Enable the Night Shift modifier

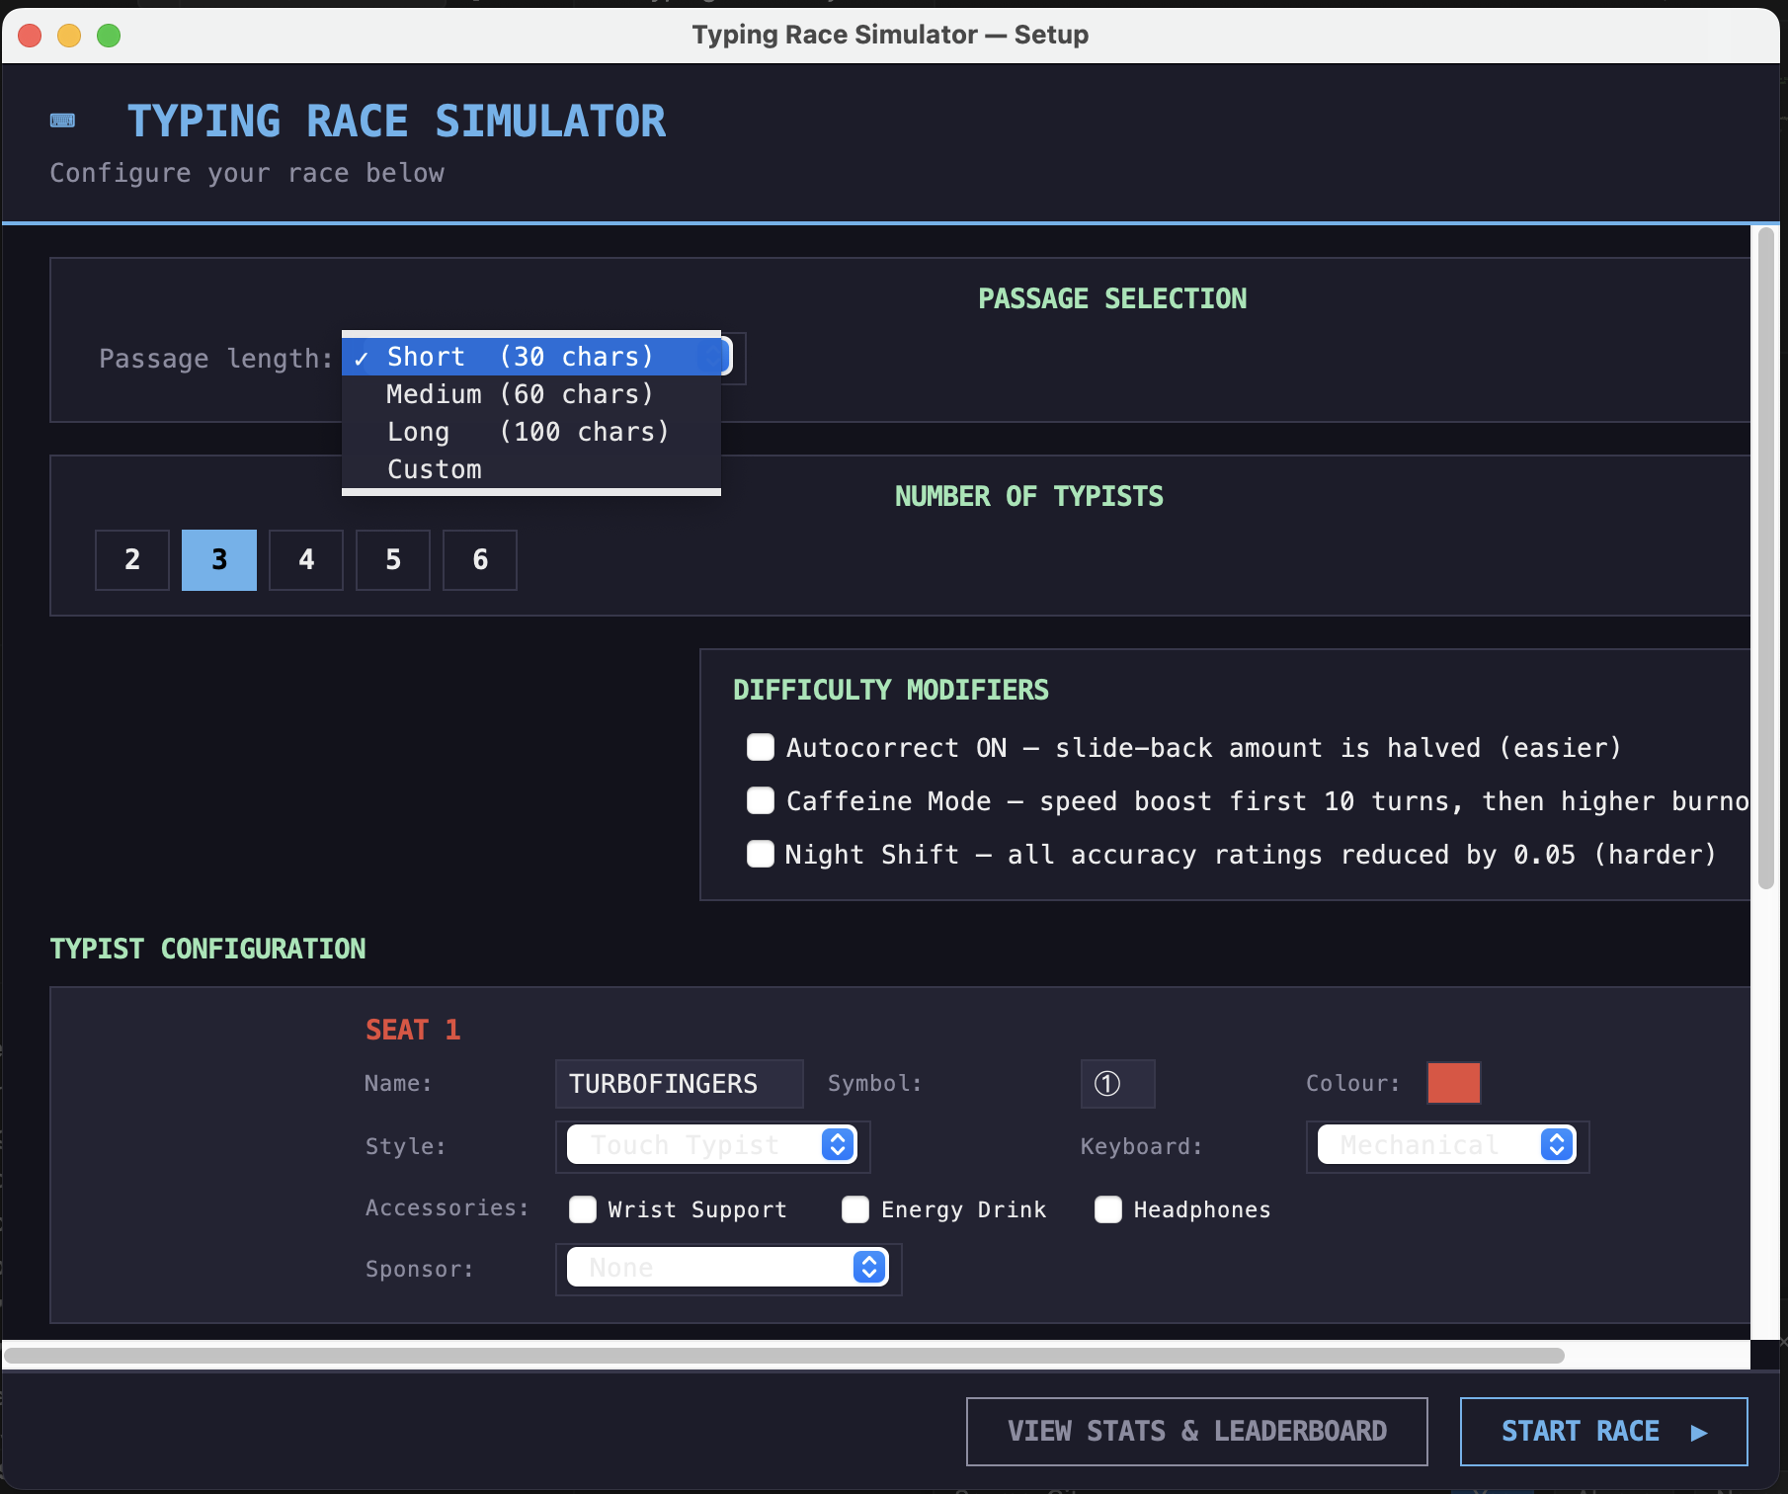pyautogui.click(x=761, y=854)
